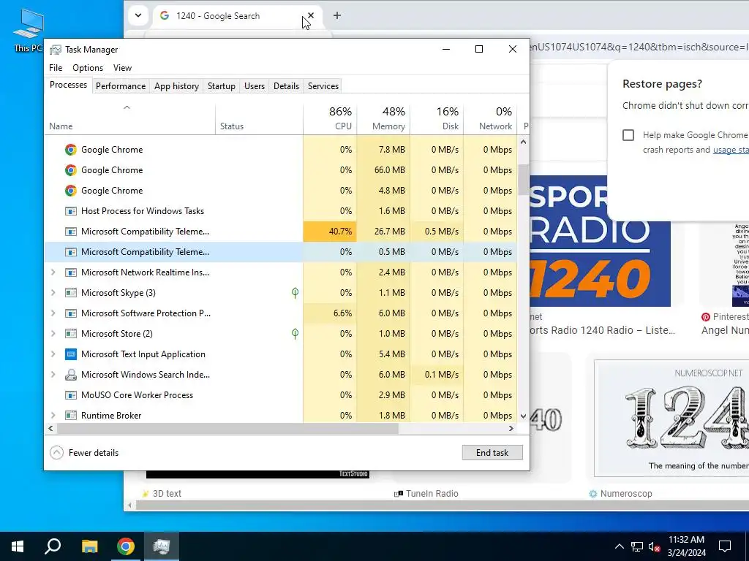
Task: Click the Microsoft Skype process icon
Action: tap(71, 293)
